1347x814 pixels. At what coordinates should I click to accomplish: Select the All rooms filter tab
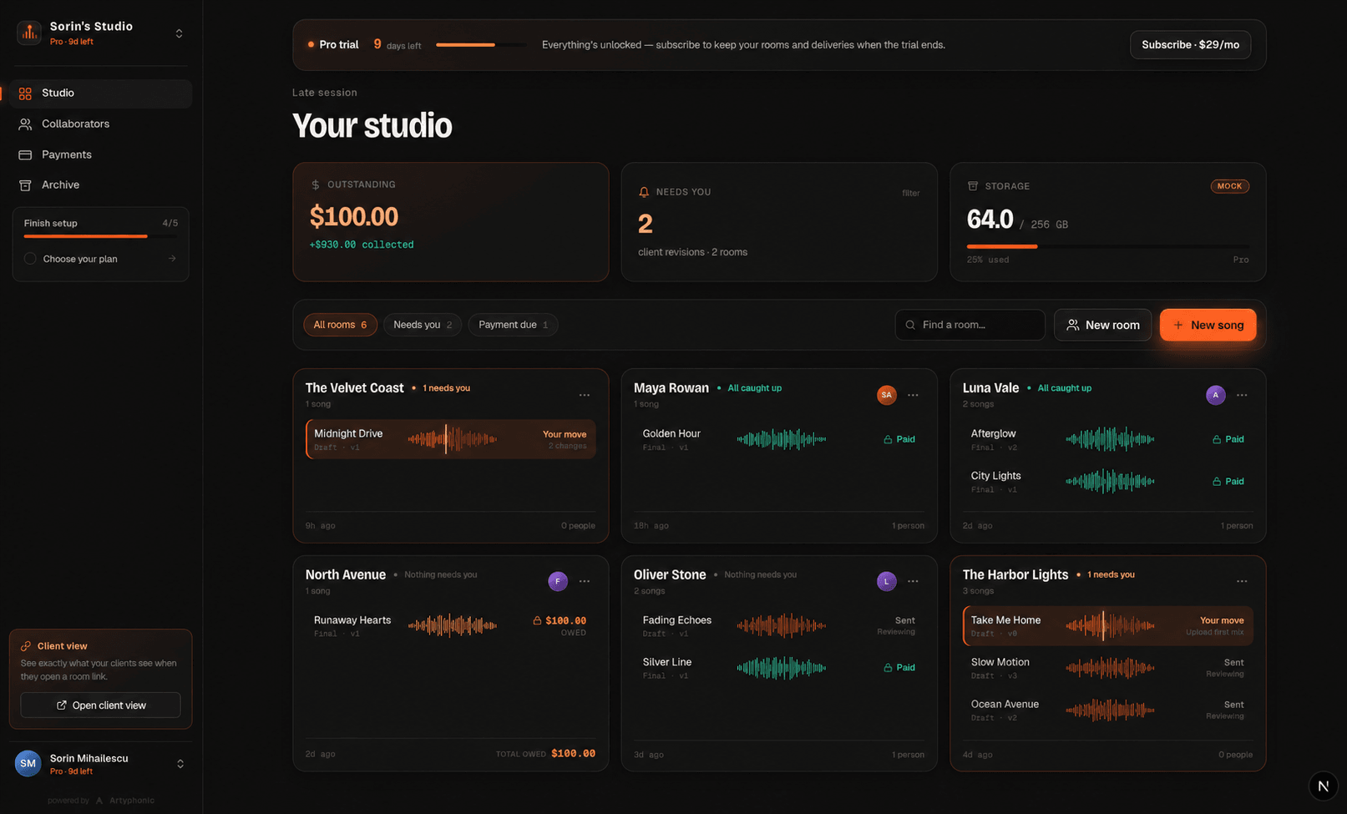(x=340, y=325)
